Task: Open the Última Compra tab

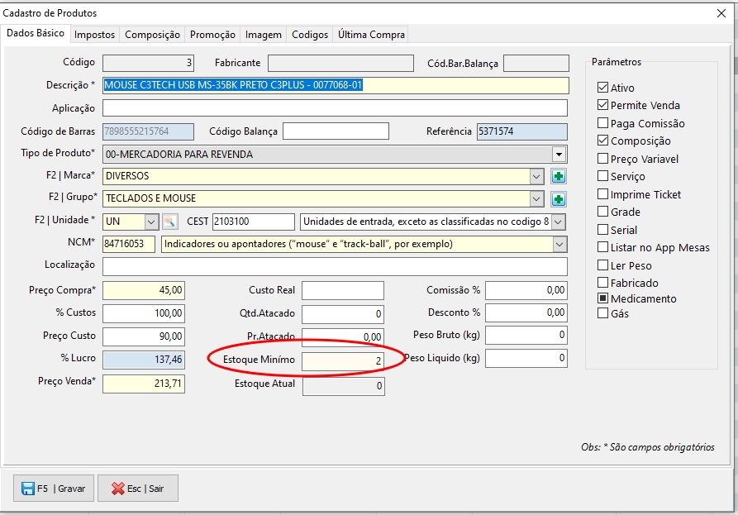Action: click(371, 35)
